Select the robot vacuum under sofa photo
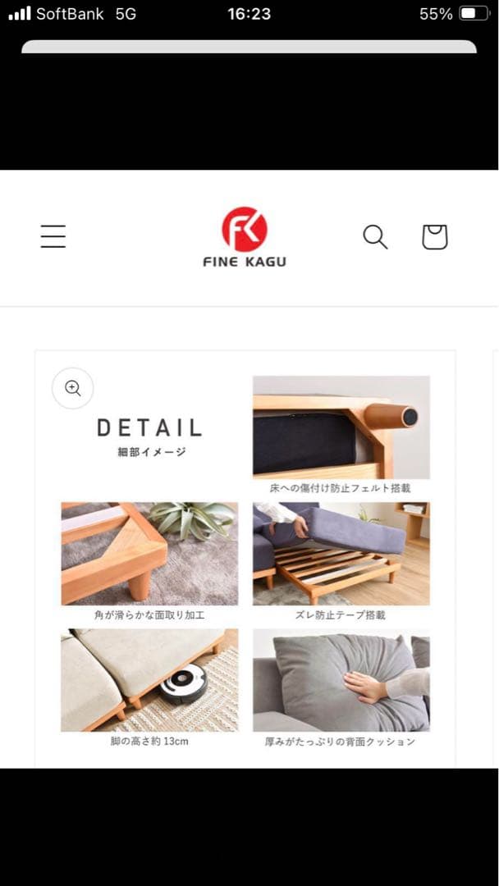 coord(149,680)
